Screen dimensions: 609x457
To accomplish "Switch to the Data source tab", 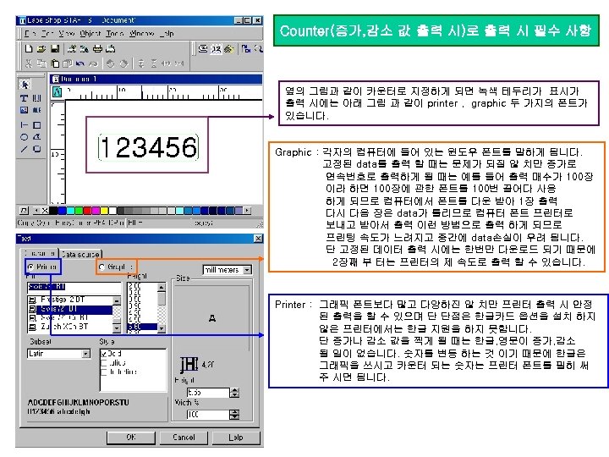I will 80,254.
